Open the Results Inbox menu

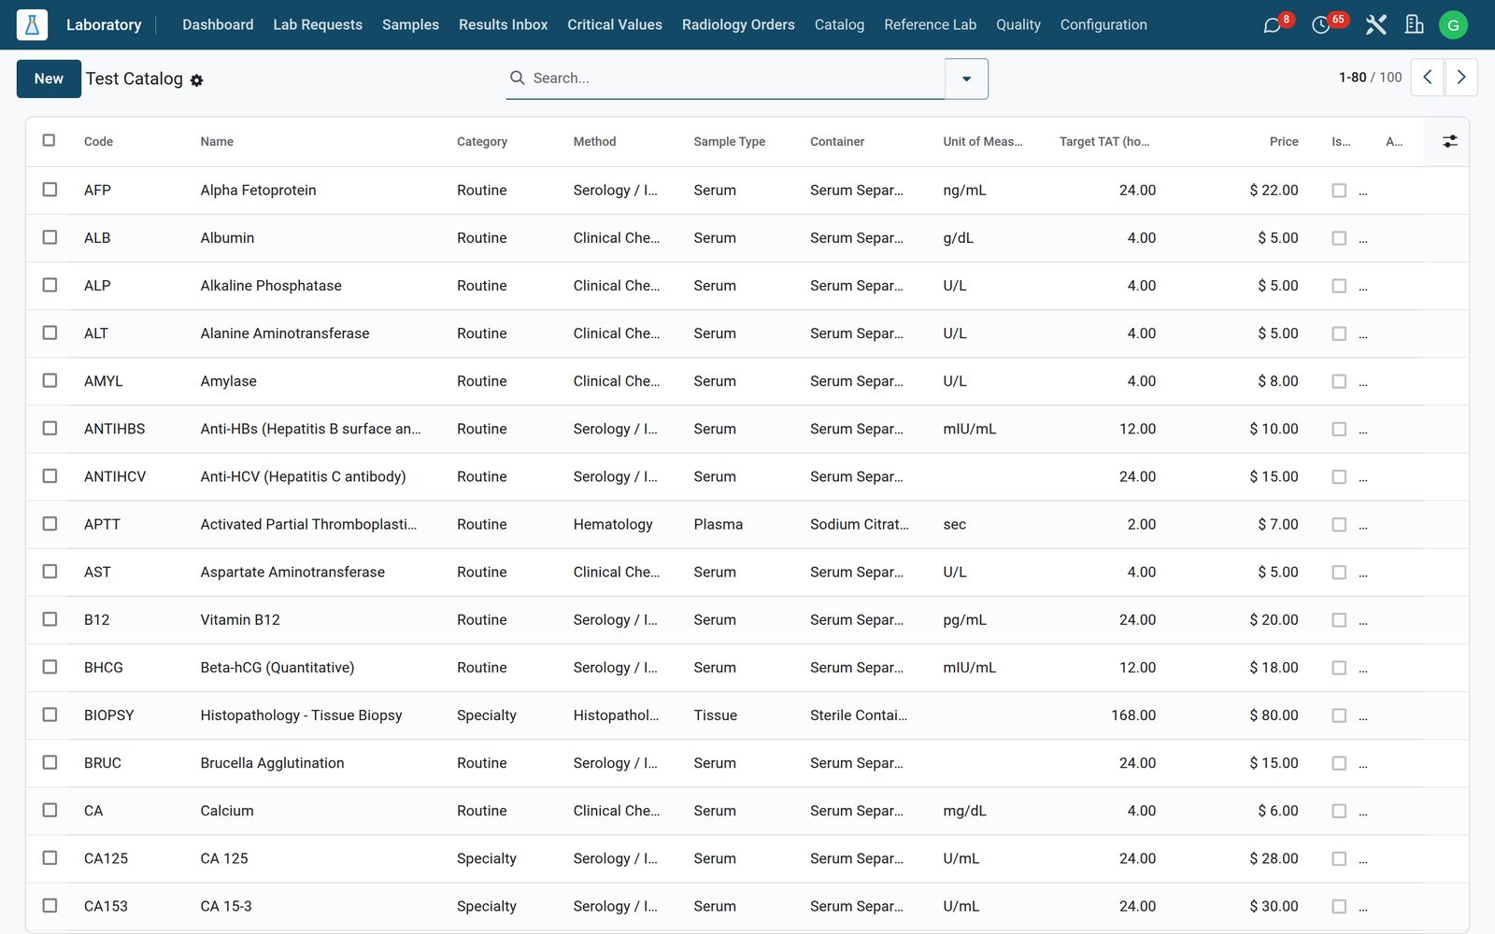point(503,24)
